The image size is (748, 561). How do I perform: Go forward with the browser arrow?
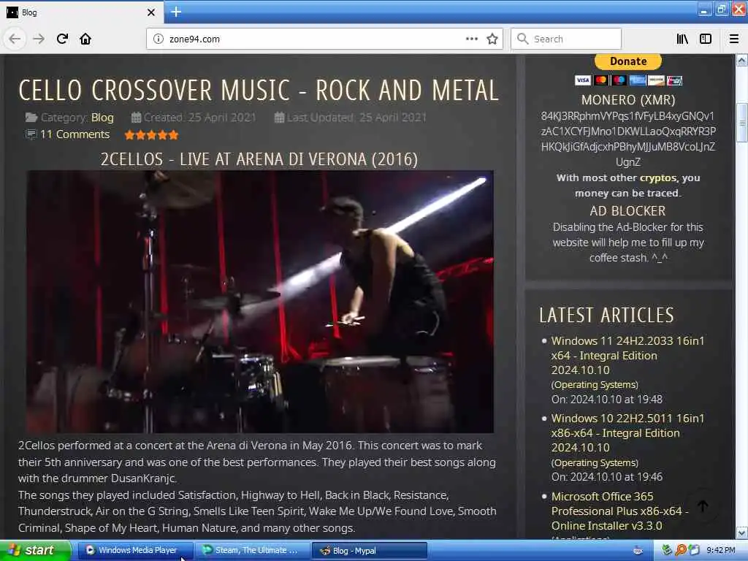click(x=39, y=39)
